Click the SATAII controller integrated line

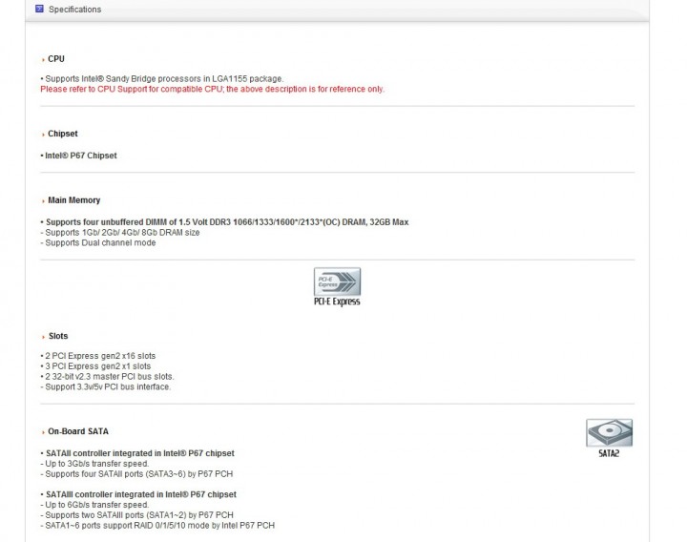[x=137, y=453]
